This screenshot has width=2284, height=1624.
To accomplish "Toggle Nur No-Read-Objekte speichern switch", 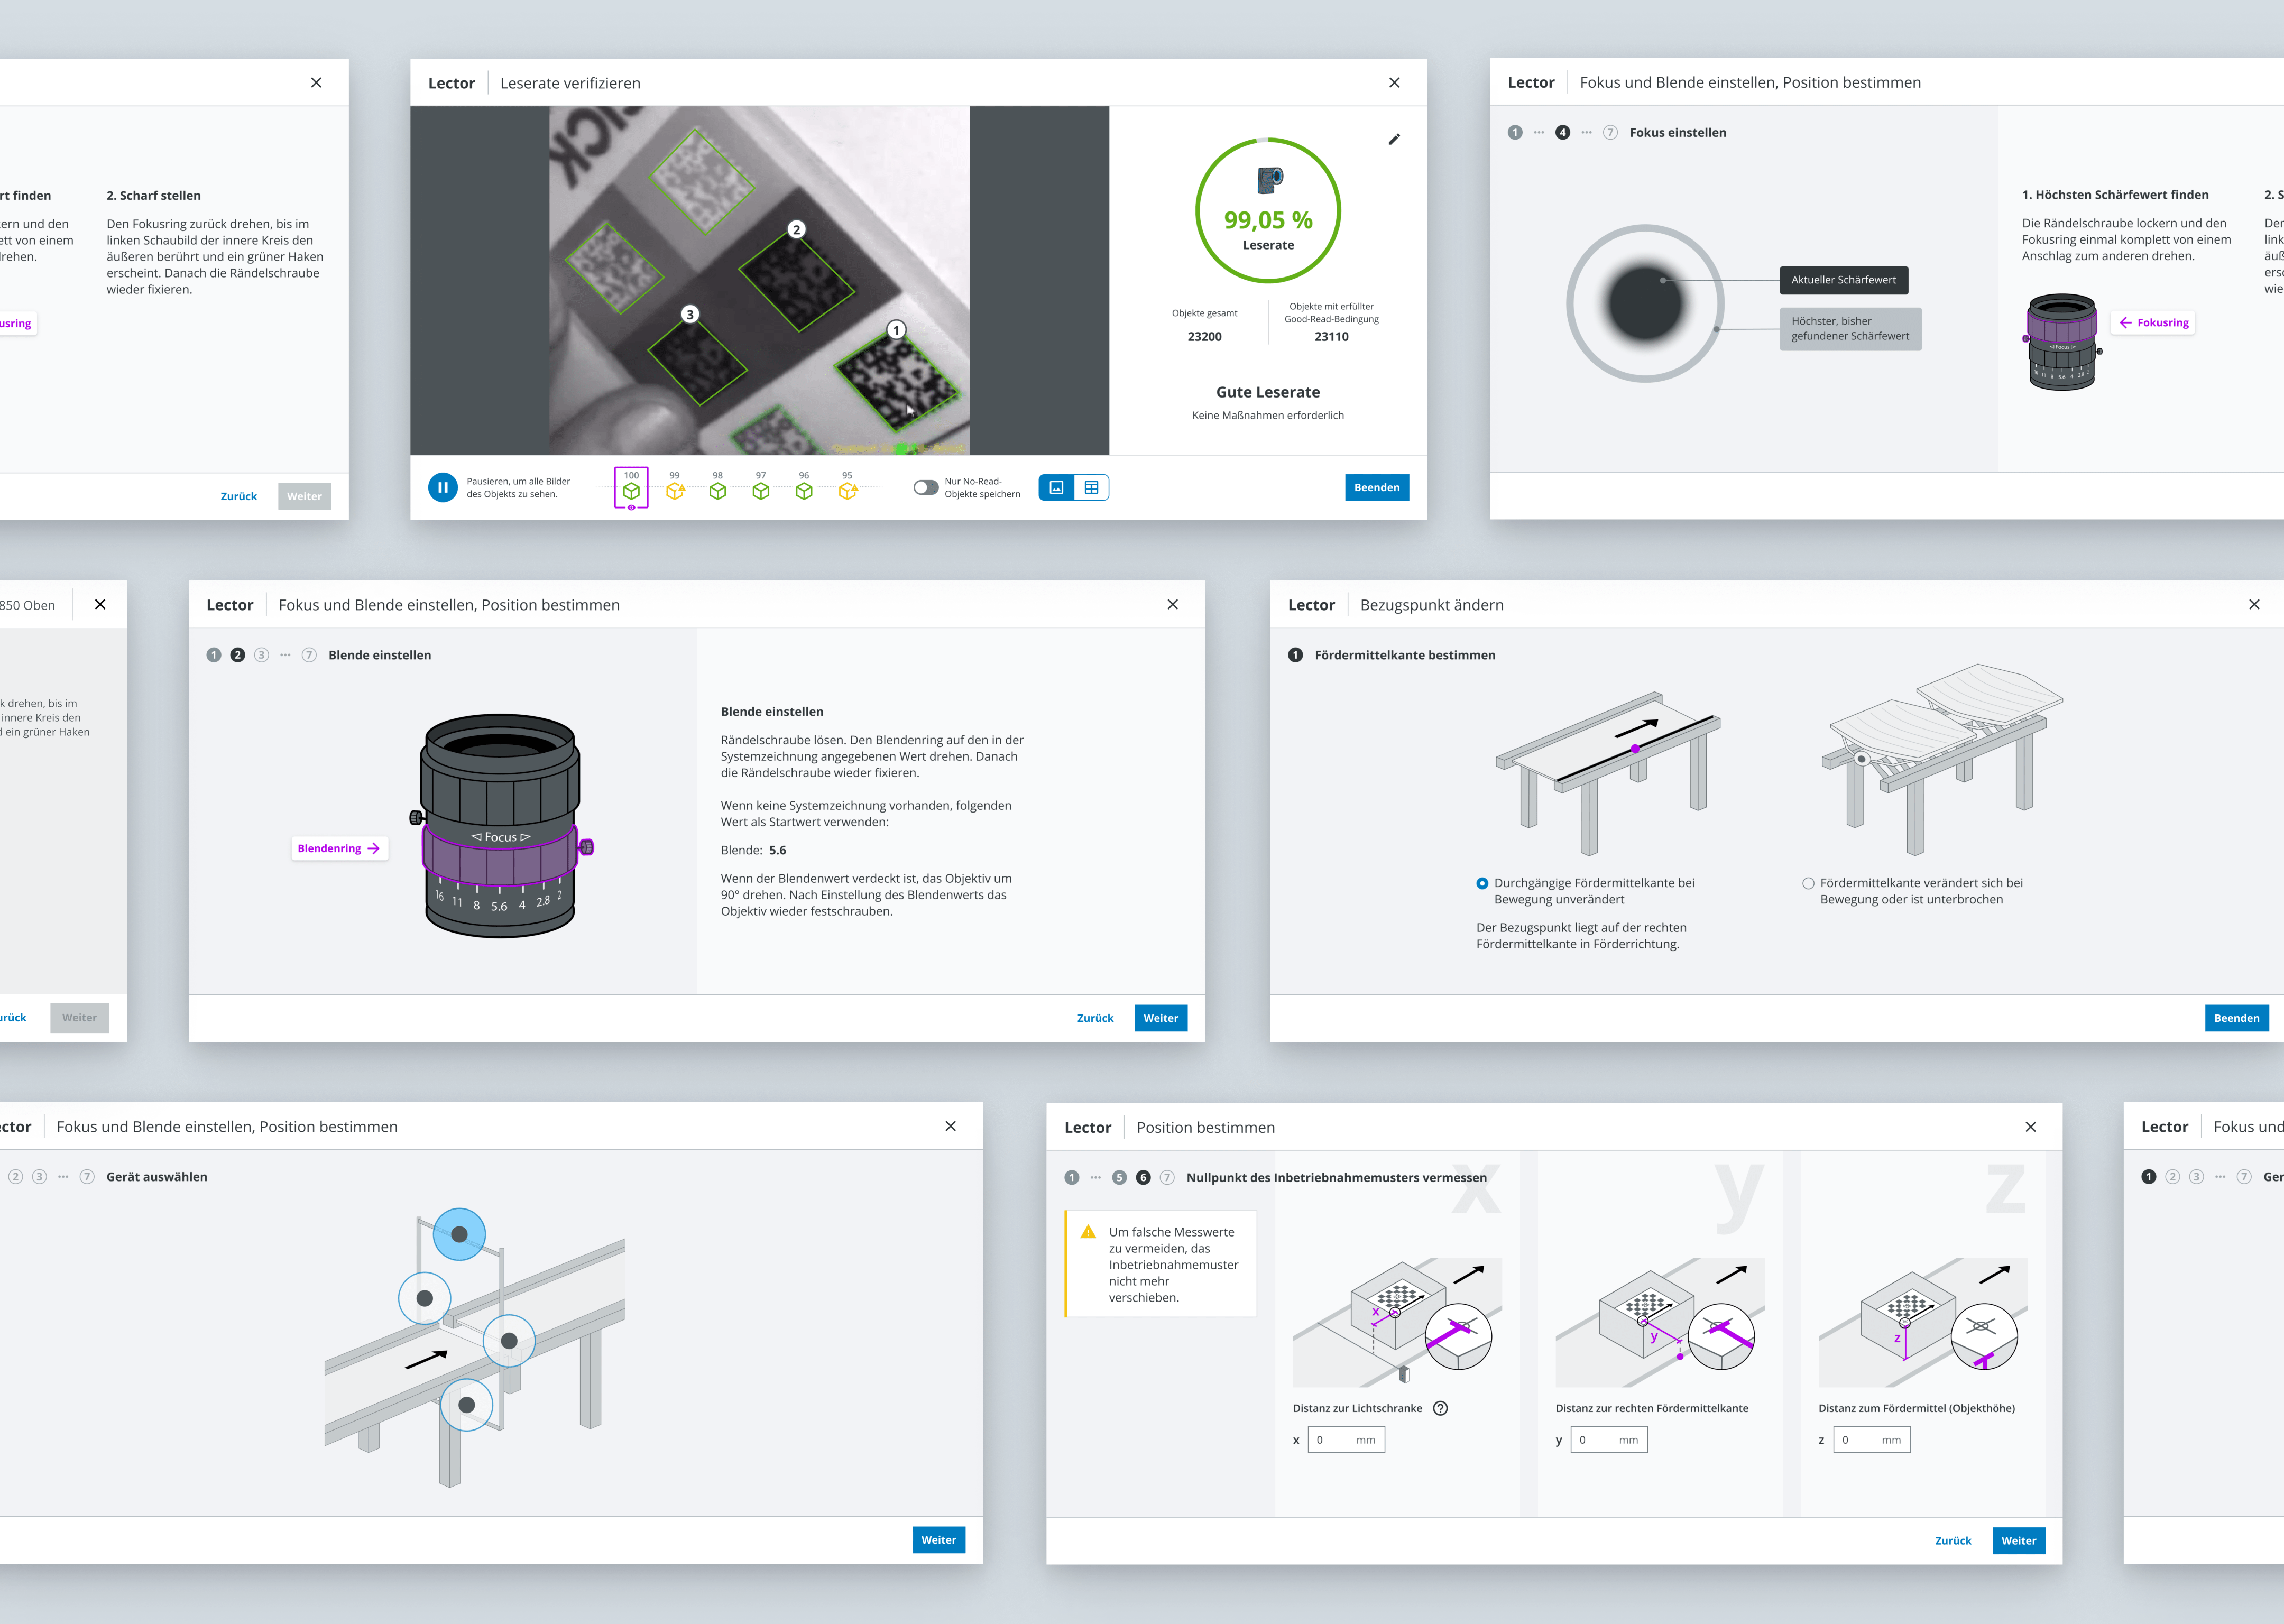I will 925,487.
